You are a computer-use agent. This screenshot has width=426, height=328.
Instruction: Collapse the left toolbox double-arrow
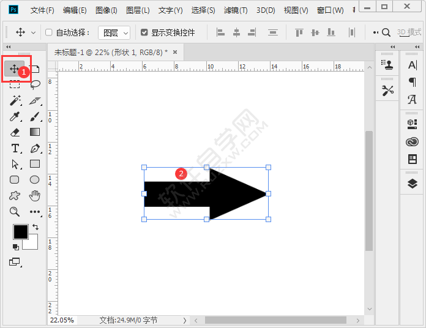pos(9,47)
